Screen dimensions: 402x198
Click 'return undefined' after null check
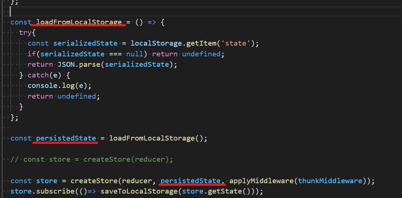186,54
